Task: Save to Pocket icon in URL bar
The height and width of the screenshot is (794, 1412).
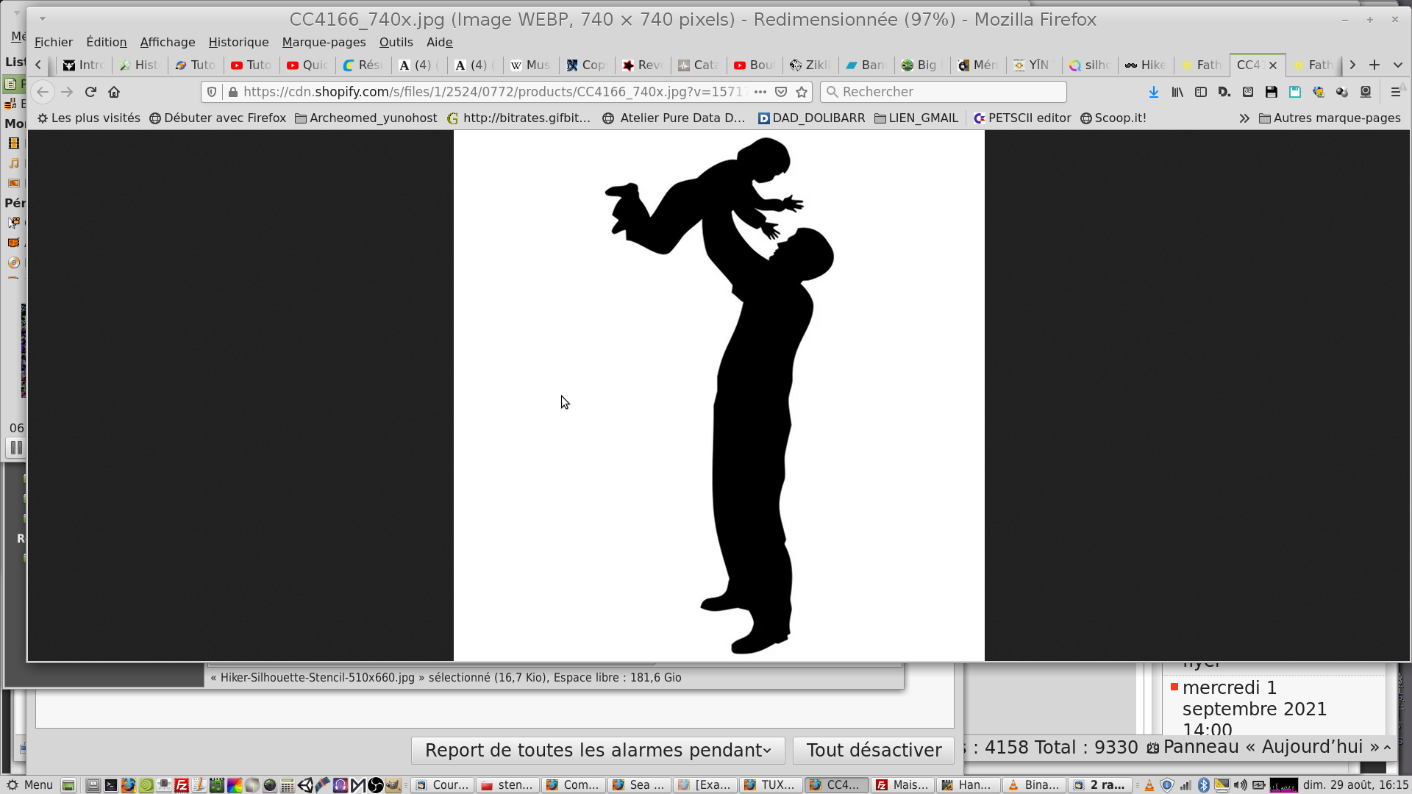Action: [781, 92]
